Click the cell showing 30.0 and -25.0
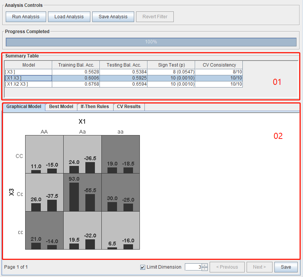 [x=120, y=192]
